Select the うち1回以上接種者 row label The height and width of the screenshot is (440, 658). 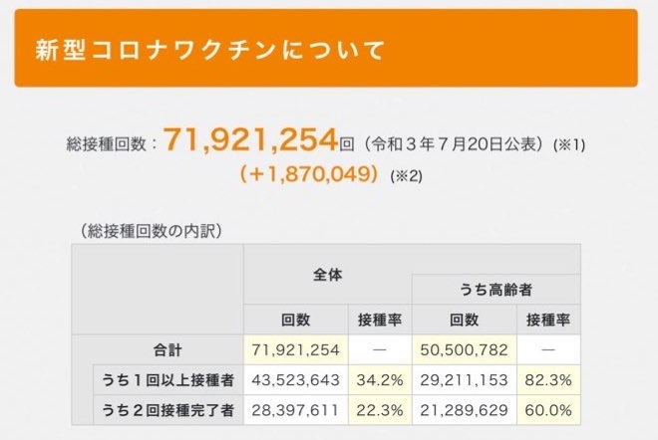point(167,379)
